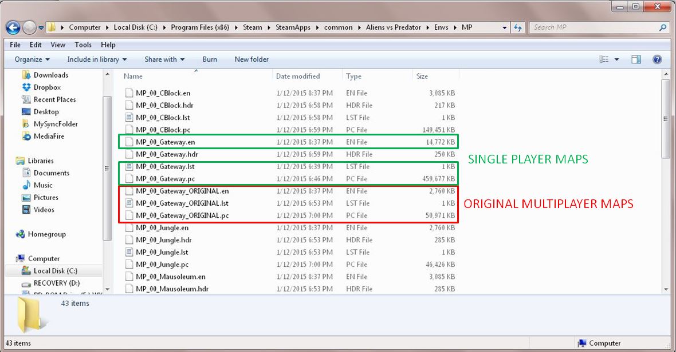Click the blue Help question mark icon
This screenshot has height=352, width=676.
pyautogui.click(x=657, y=59)
